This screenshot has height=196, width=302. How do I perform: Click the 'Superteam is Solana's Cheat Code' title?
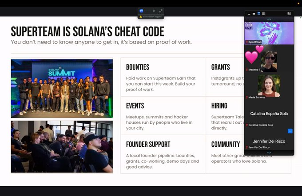point(87,31)
